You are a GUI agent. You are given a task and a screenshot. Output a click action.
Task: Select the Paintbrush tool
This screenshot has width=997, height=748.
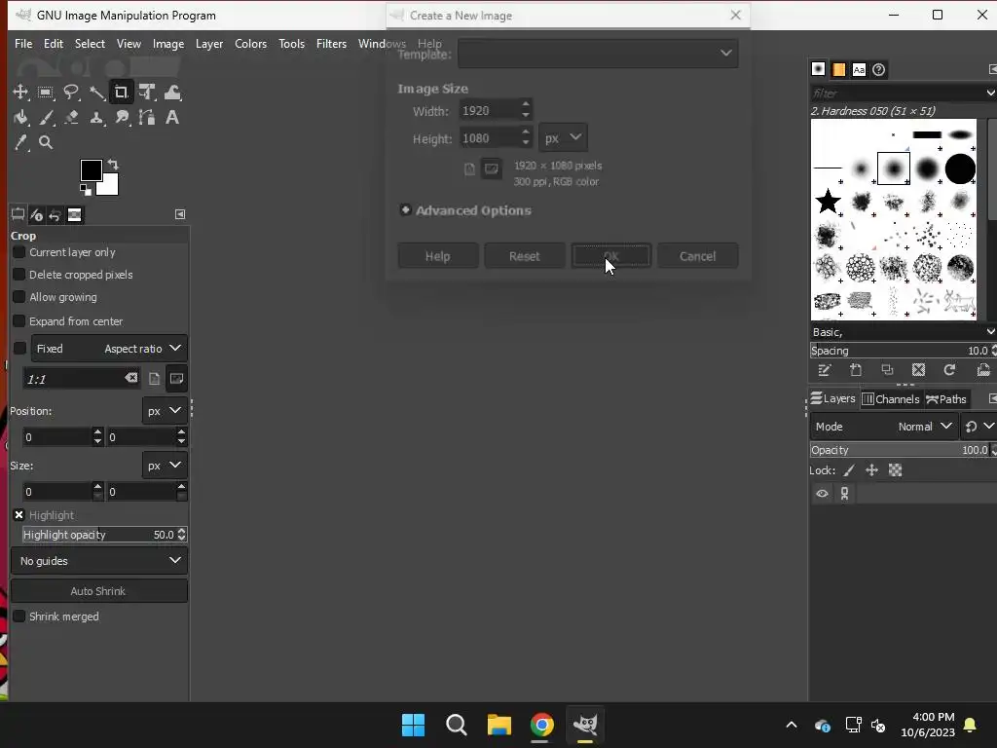coord(46,118)
